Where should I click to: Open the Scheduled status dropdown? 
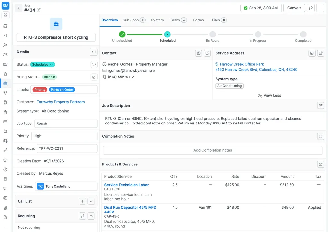click(x=43, y=64)
